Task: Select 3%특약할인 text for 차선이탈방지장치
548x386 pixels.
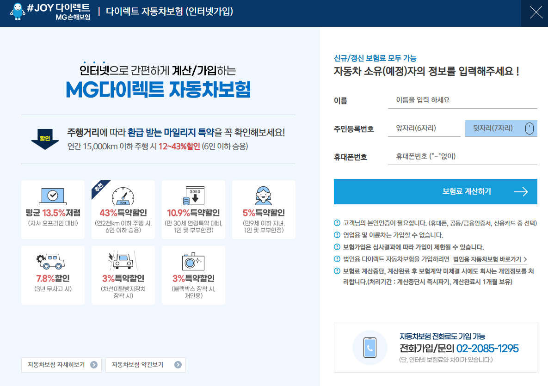Action: point(123,278)
